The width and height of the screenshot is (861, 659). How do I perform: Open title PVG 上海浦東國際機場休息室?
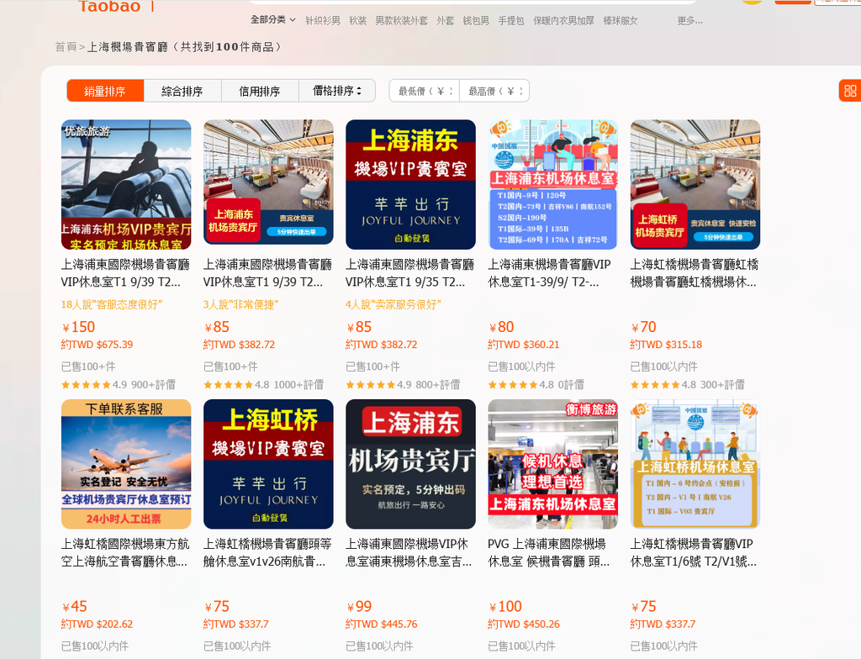point(548,552)
